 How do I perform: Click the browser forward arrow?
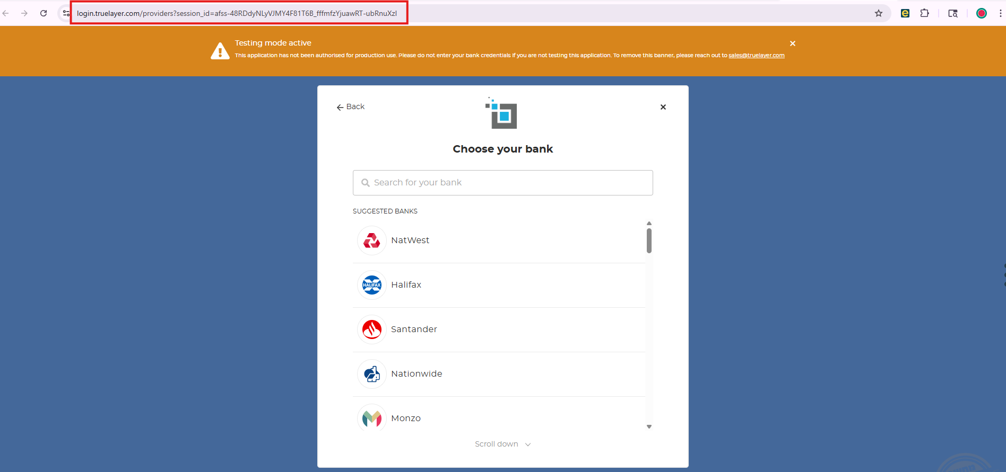pos(24,13)
